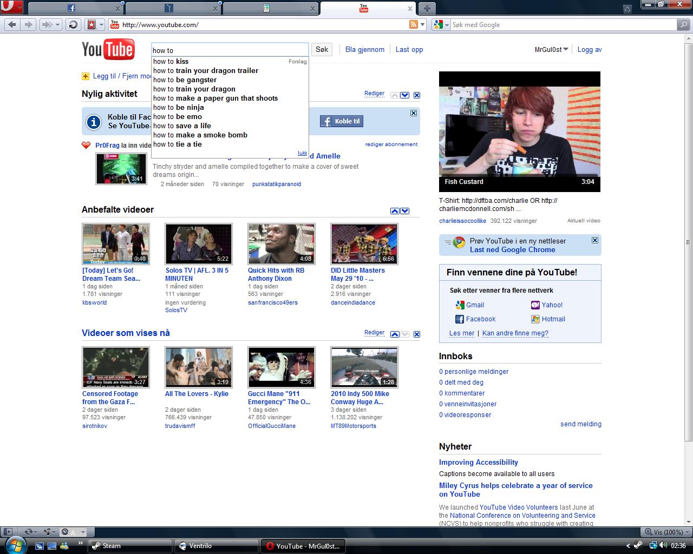This screenshot has height=554, width=693.
Task: Click Rediger for Nylig aktivitet
Action: tap(374, 94)
